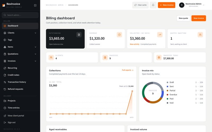
Task: Collapse the sidebar with the panel icon
Action: 35,5
